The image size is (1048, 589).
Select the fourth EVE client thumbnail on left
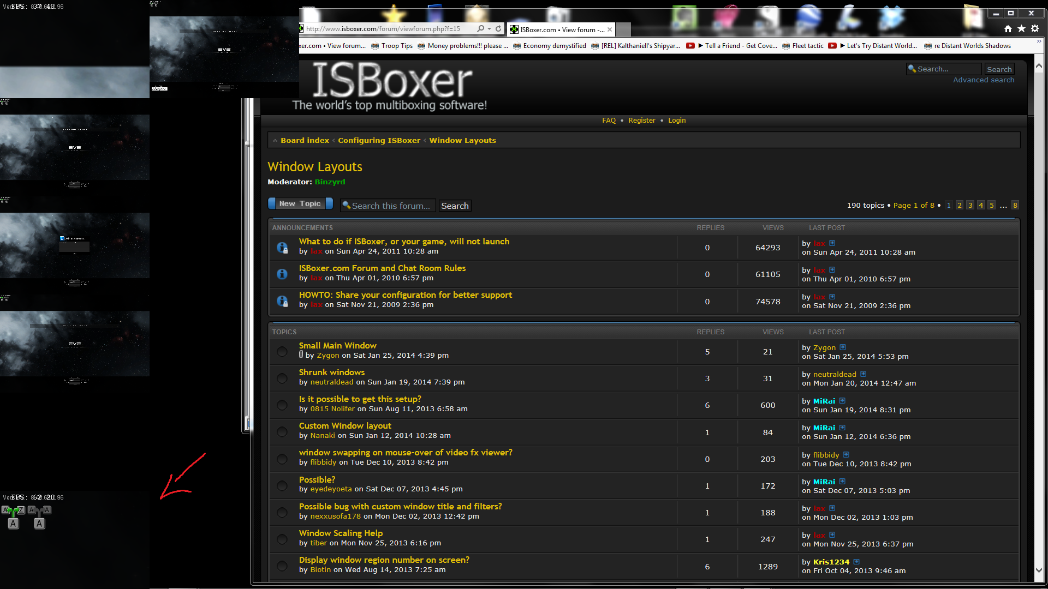click(x=75, y=344)
